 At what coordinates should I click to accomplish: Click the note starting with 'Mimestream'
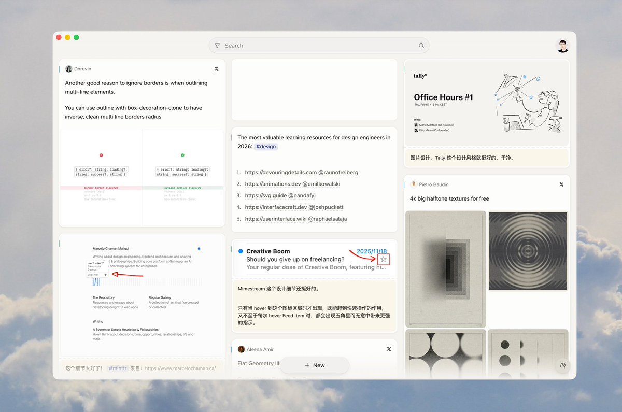pyautogui.click(x=314, y=305)
